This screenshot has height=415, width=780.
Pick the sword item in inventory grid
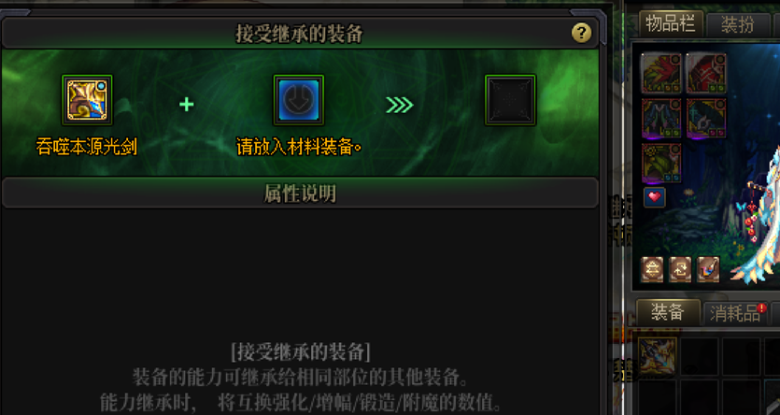click(x=657, y=356)
